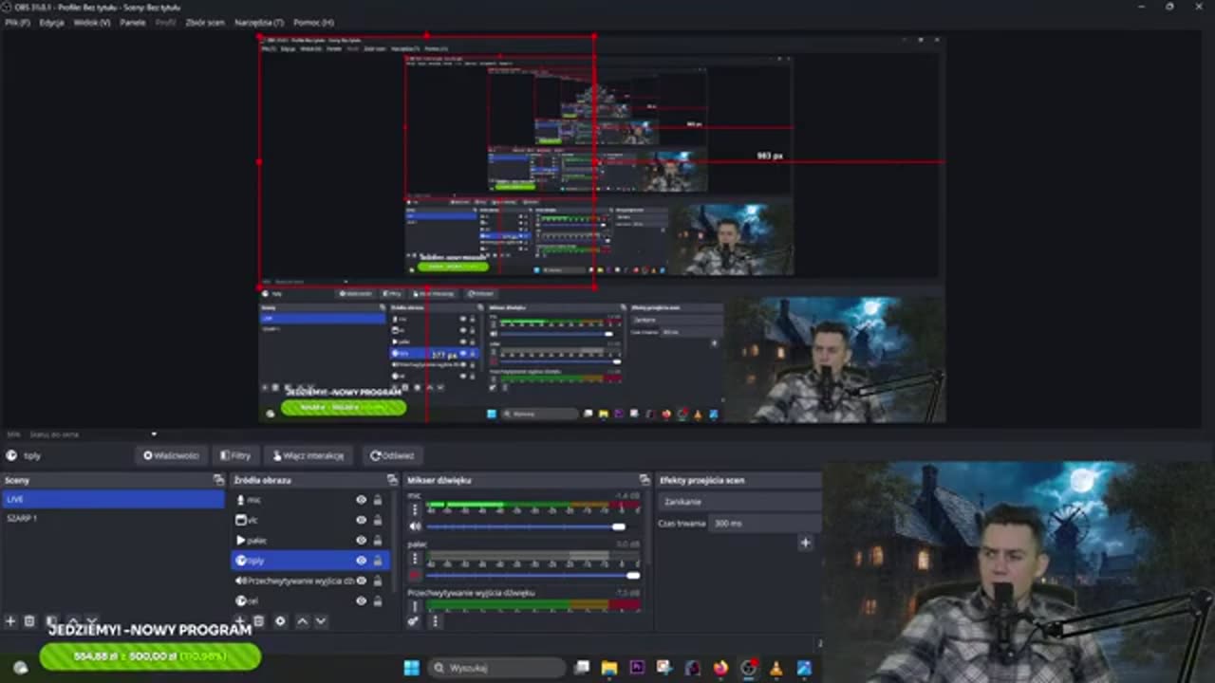
Task: Open Filtry for the selected source
Action: pyautogui.click(x=234, y=455)
